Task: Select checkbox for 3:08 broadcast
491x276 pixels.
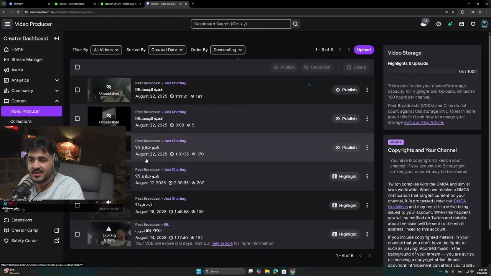Action: click(77, 118)
